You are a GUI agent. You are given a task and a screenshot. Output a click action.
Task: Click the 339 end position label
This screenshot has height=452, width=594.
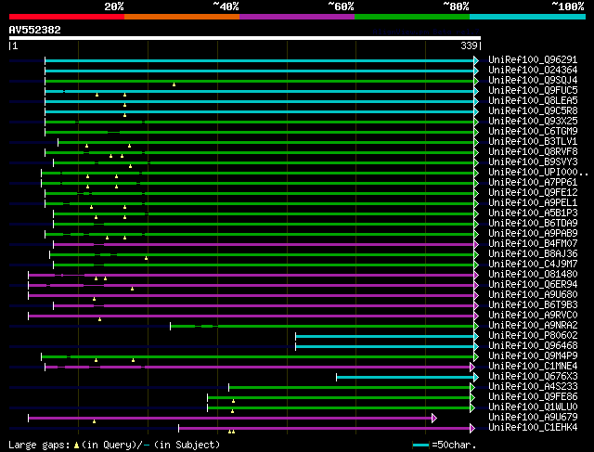click(469, 45)
